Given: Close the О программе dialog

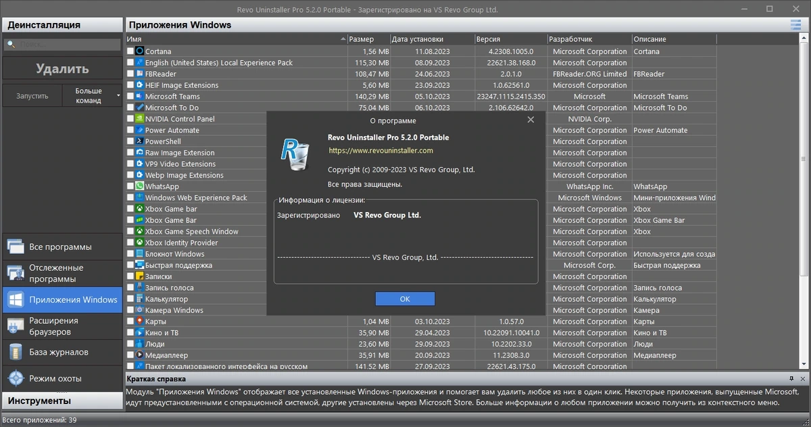Looking at the screenshot, I should pos(531,120).
